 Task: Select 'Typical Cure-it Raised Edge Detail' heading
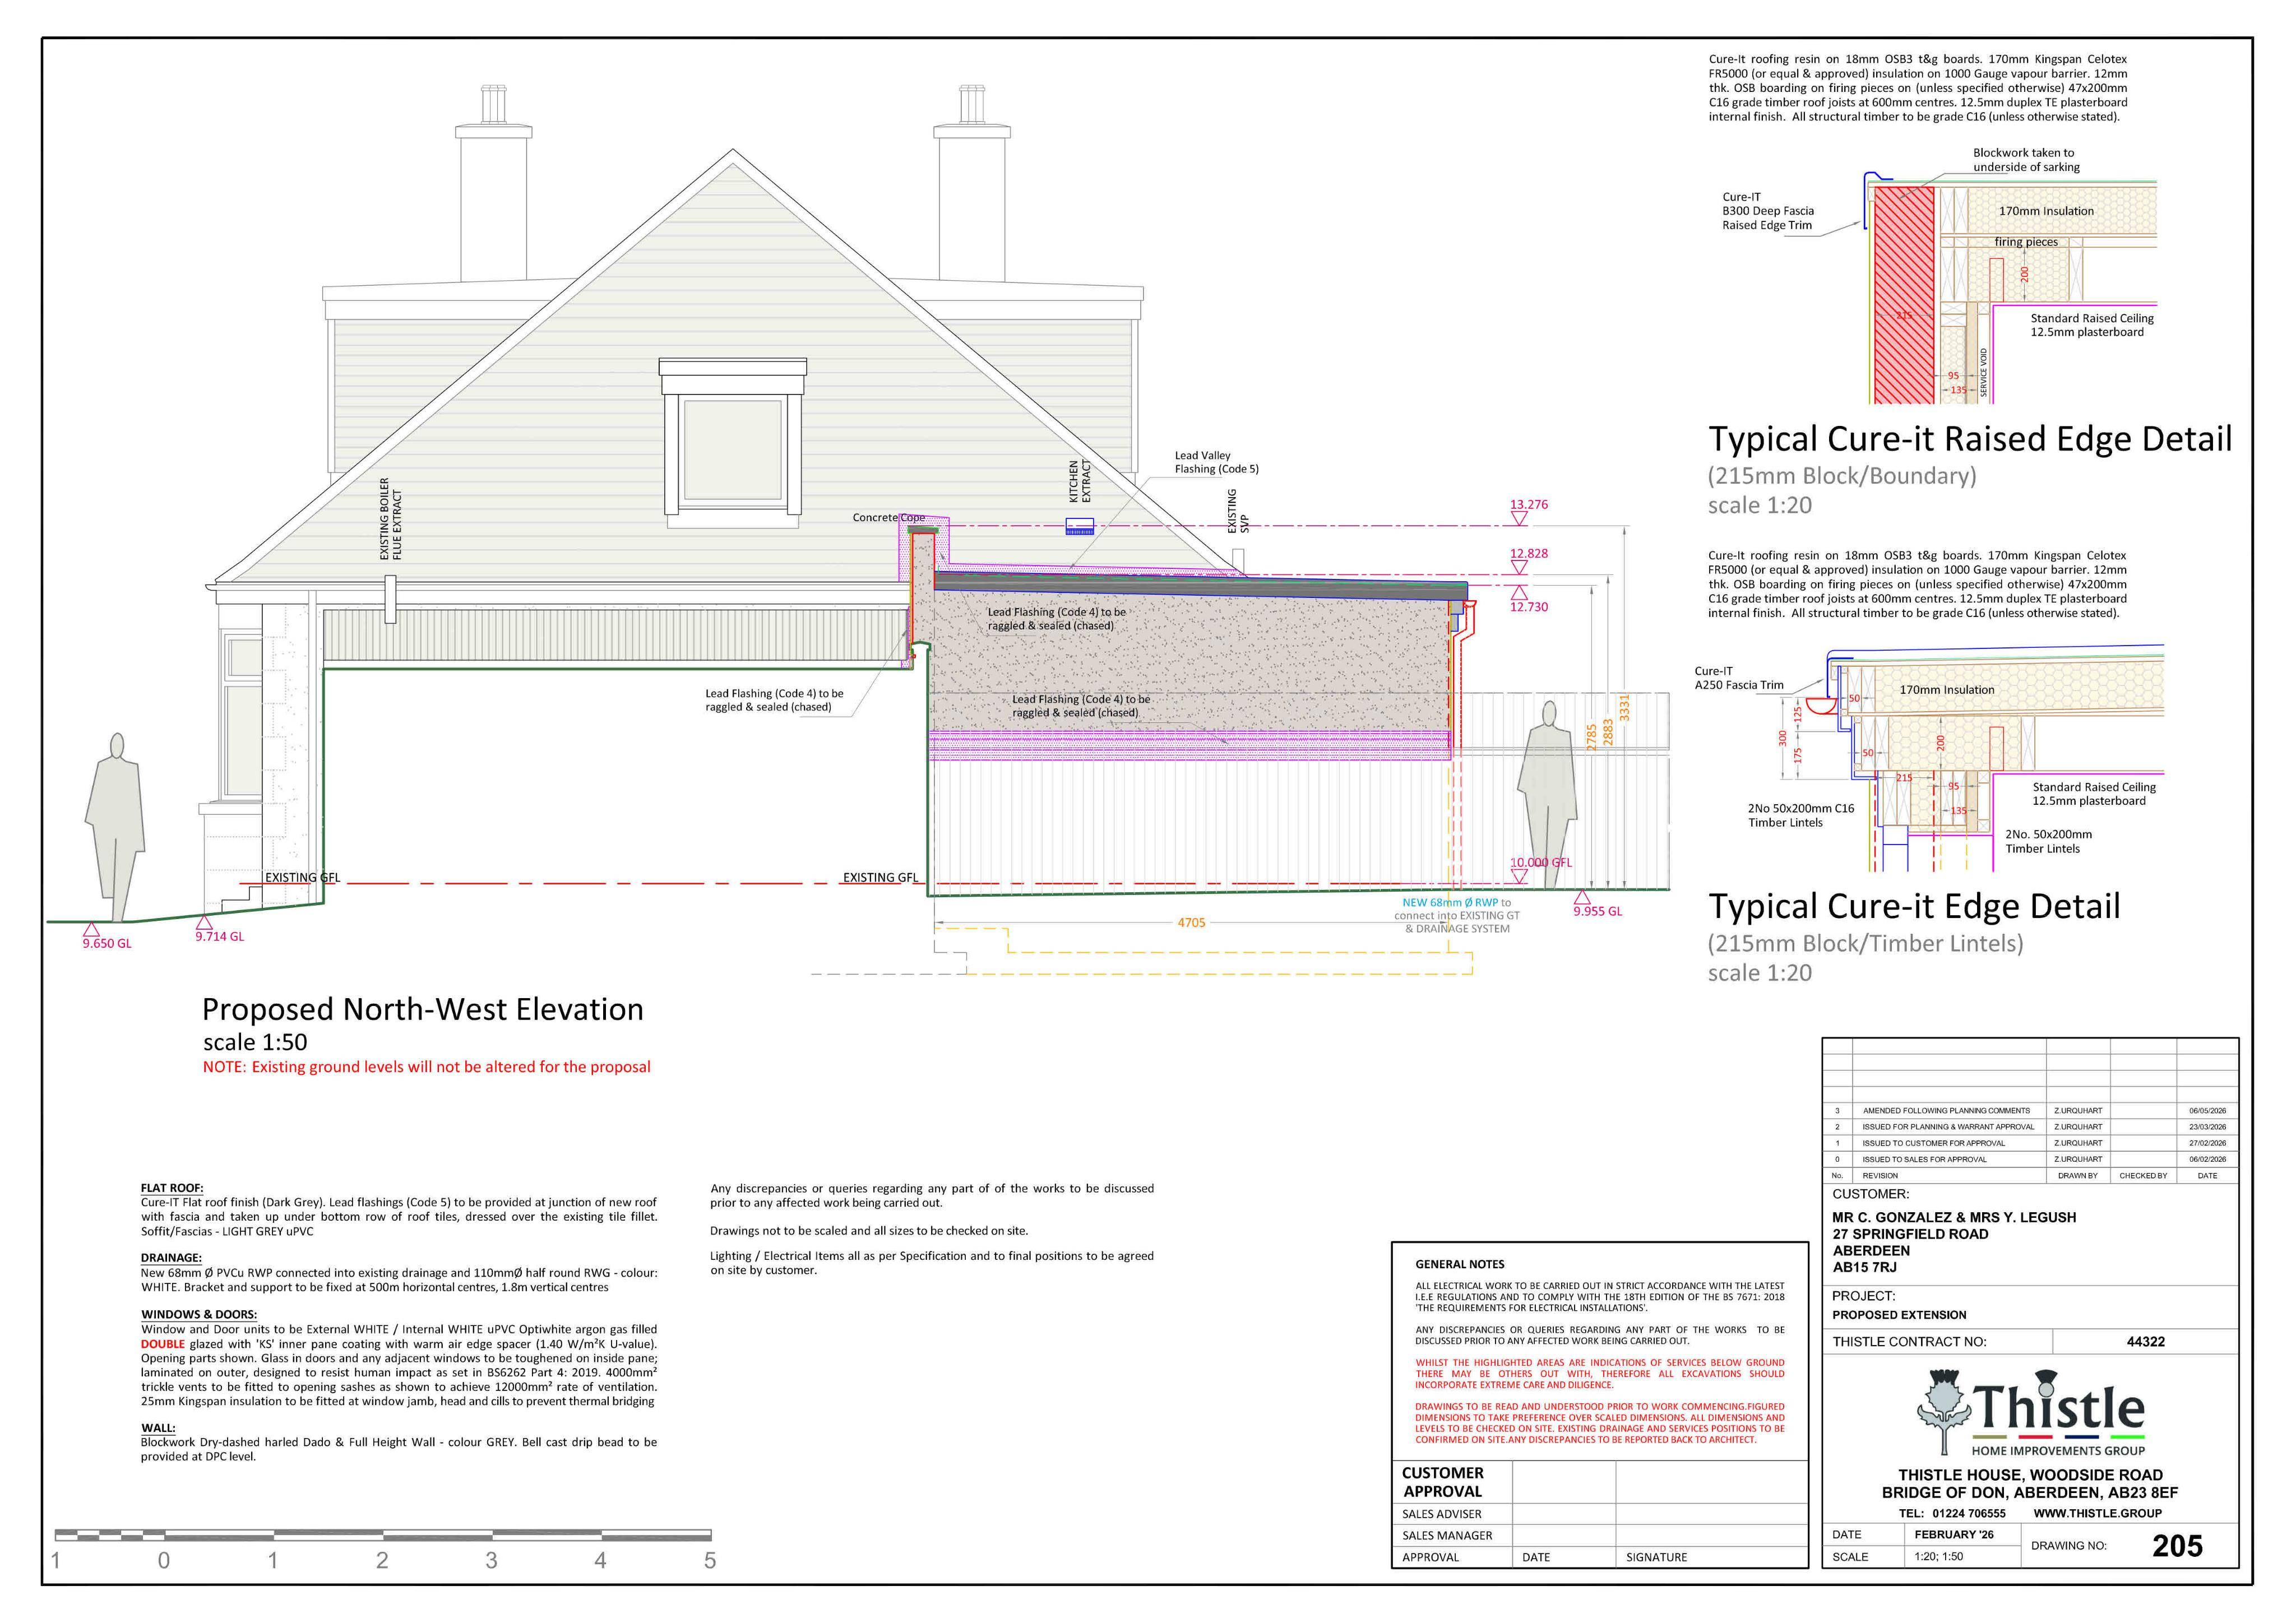pos(1970,439)
